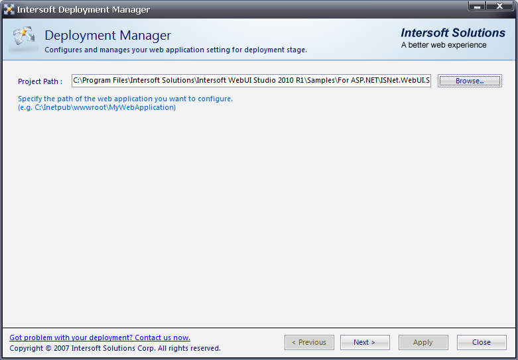Click the 'A better web experience' tagline

[444, 45]
